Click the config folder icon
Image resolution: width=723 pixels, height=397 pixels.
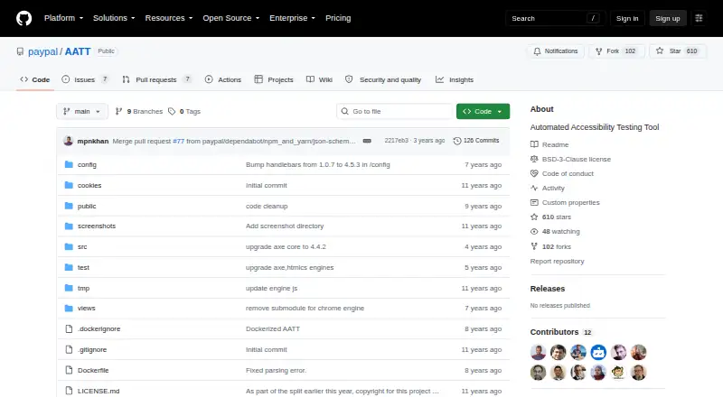click(69, 164)
